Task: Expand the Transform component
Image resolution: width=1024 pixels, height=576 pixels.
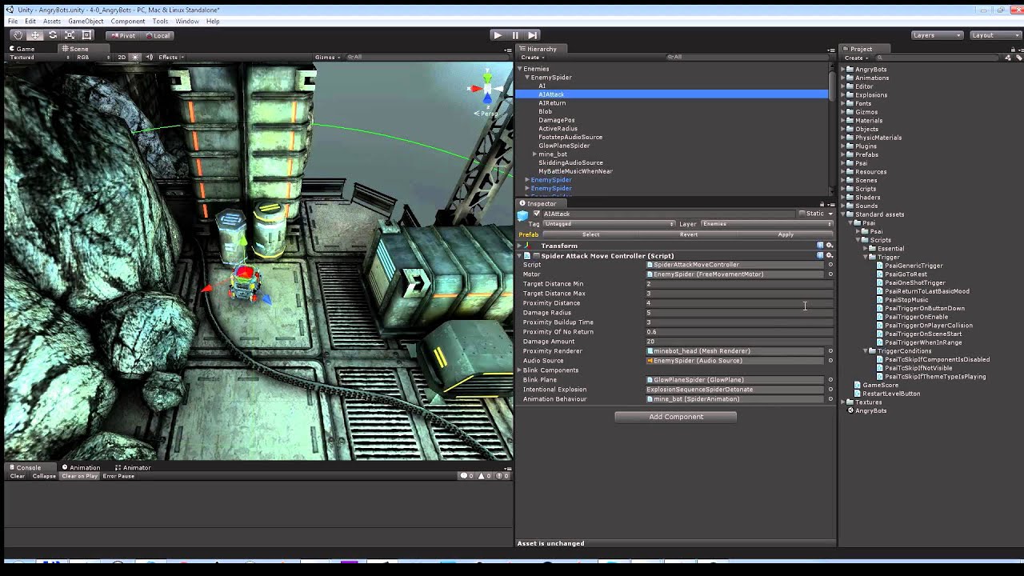Action: tap(520, 246)
